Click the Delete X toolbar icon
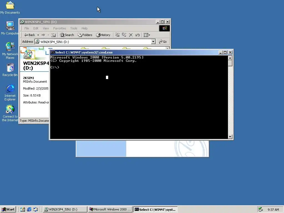This screenshot has height=213, width=284. tap(131, 35)
